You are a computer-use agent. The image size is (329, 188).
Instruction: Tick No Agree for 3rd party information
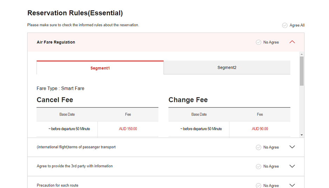(258, 166)
